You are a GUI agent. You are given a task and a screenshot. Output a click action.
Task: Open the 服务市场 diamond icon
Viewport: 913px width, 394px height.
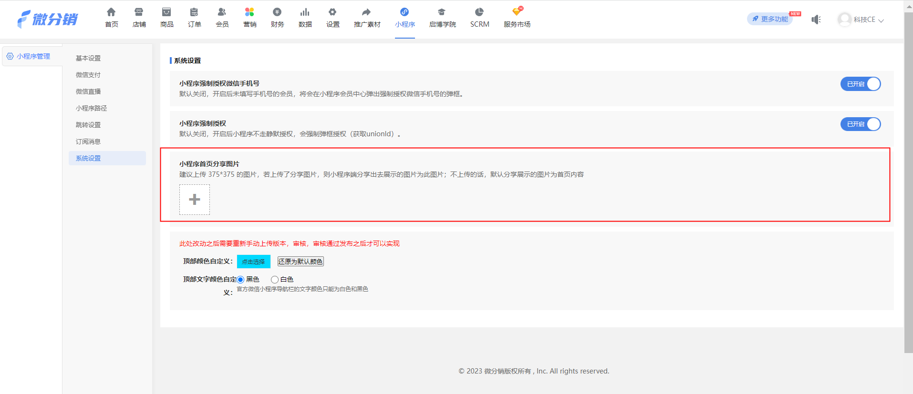coord(517,12)
